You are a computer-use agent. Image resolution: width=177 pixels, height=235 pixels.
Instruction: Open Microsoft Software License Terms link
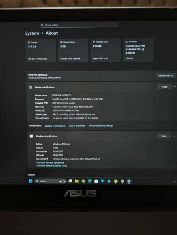click(x=52, y=166)
